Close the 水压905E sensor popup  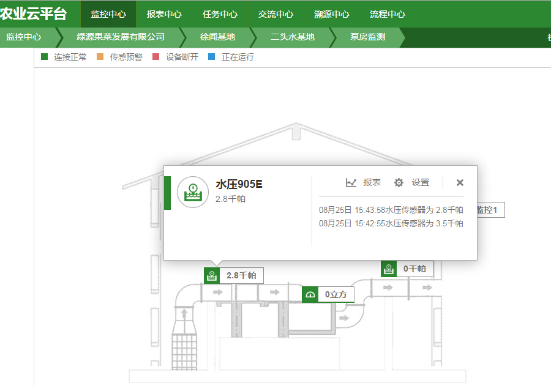459,182
